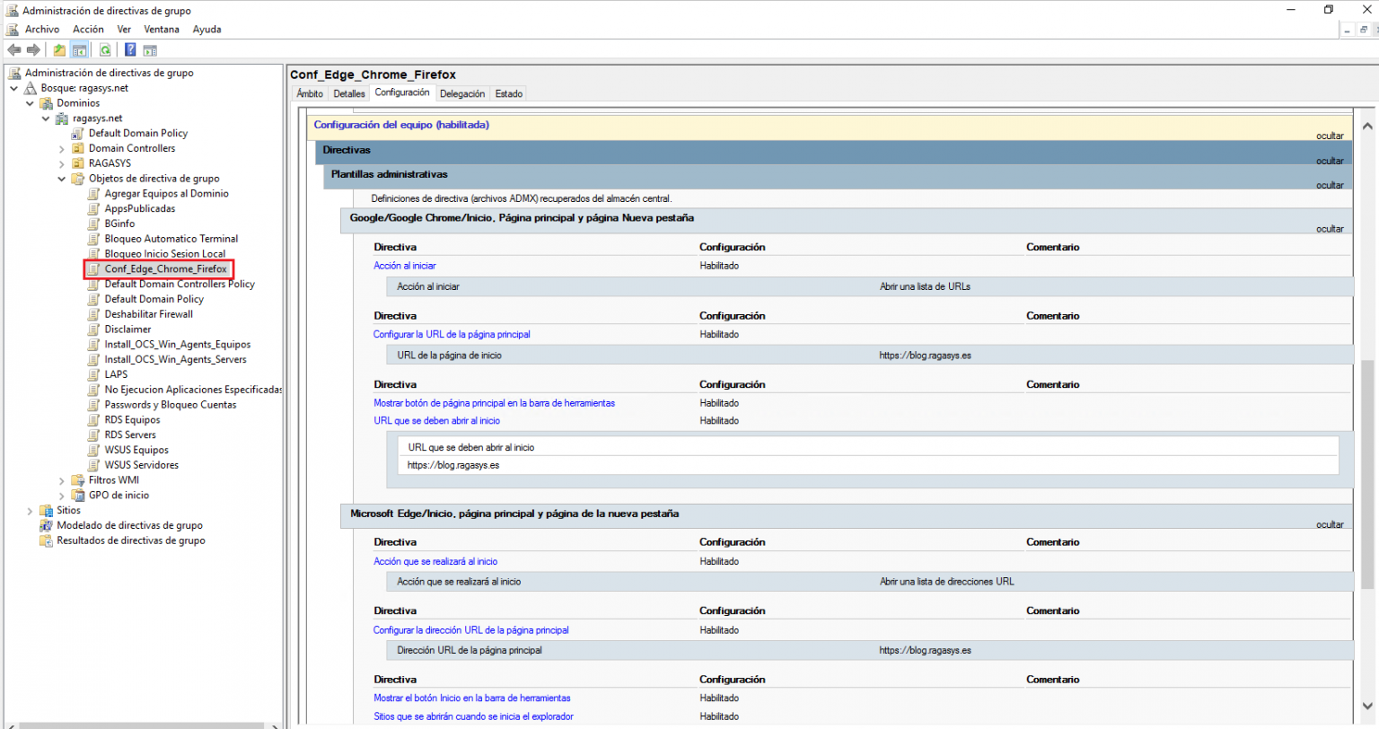Expand the Domain Controllers tree node
Image resolution: width=1379 pixels, height=729 pixels.
point(63,147)
